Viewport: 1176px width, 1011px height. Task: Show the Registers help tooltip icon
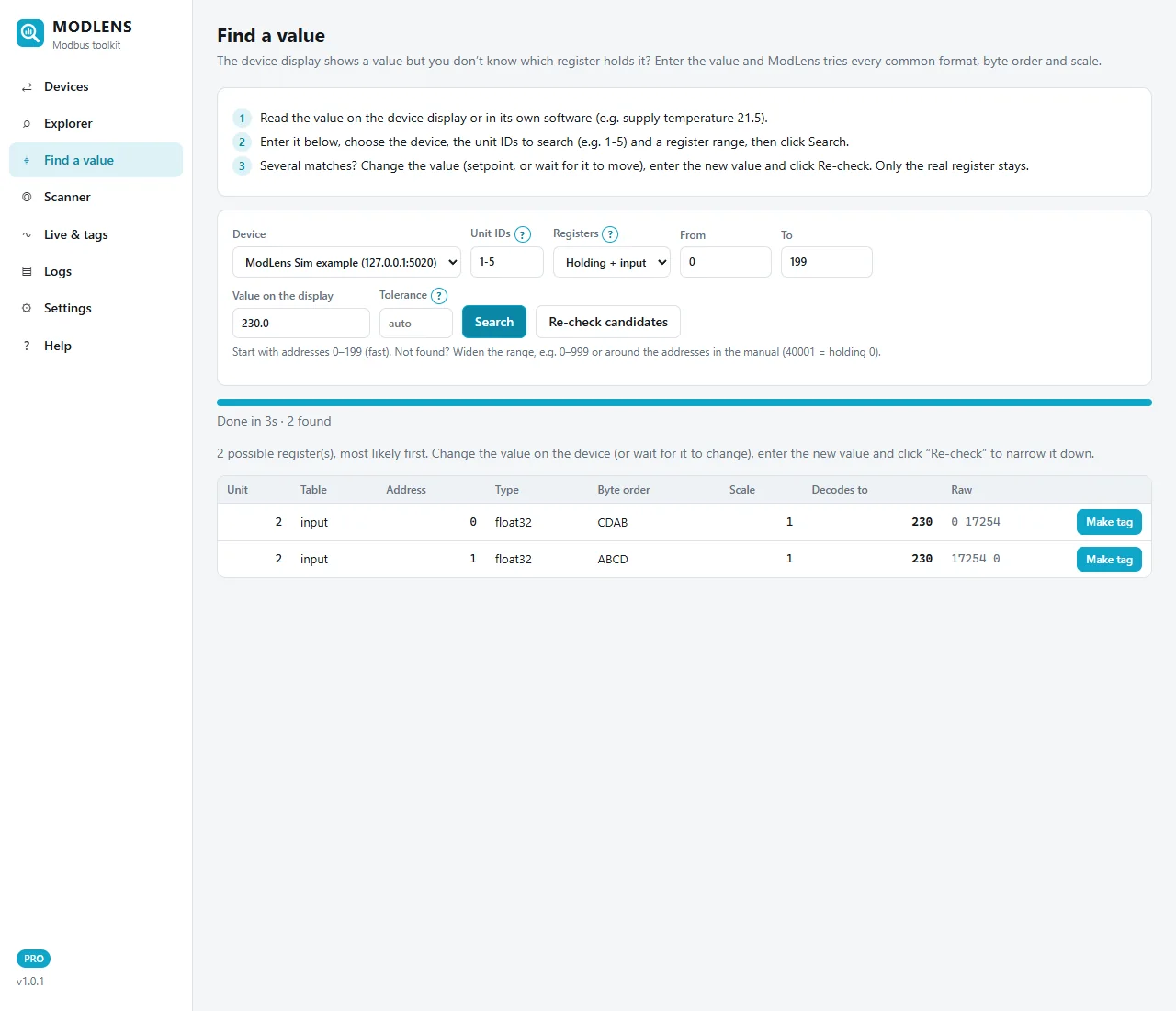[x=610, y=234]
